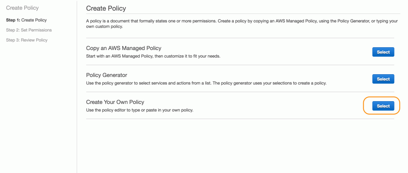Click 'AWS Managed Policy' in the intro paragraph
This screenshot has height=173, width=408.
point(296,21)
